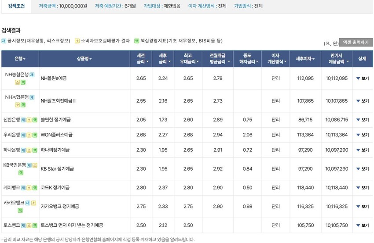The image size is (374, 243).
Task: Click 핵 icon under KB국민은행
Action: [x=21, y=173]
